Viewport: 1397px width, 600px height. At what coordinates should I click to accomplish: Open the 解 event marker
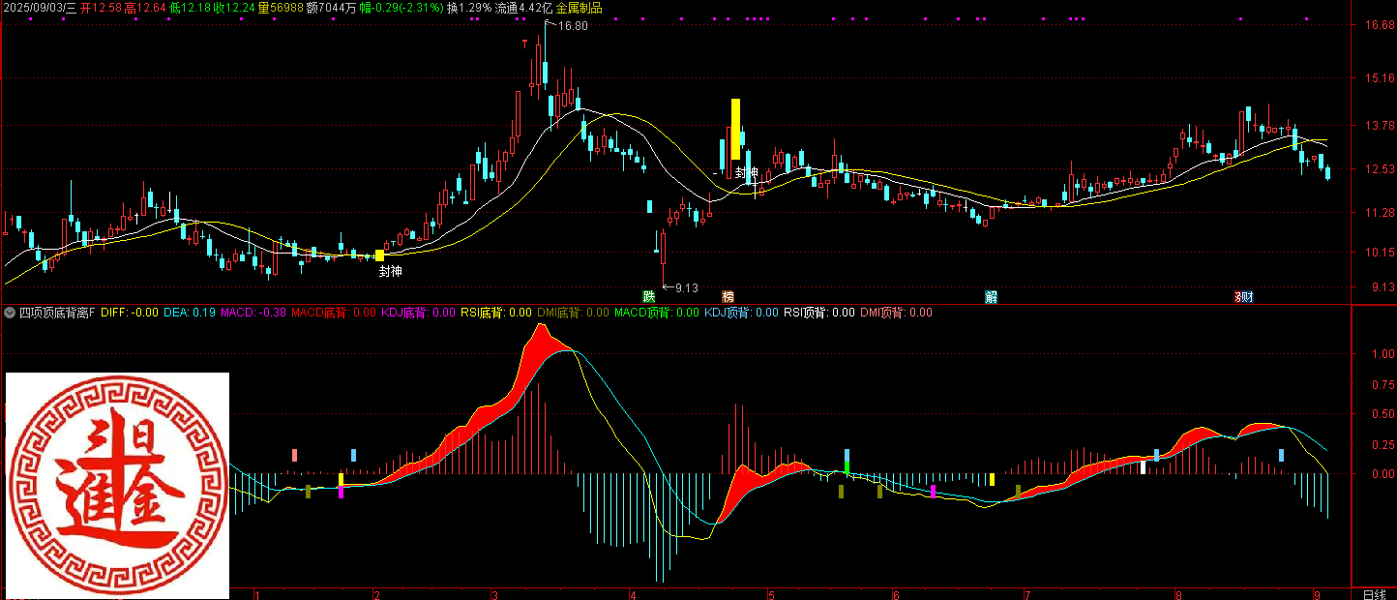(992, 296)
